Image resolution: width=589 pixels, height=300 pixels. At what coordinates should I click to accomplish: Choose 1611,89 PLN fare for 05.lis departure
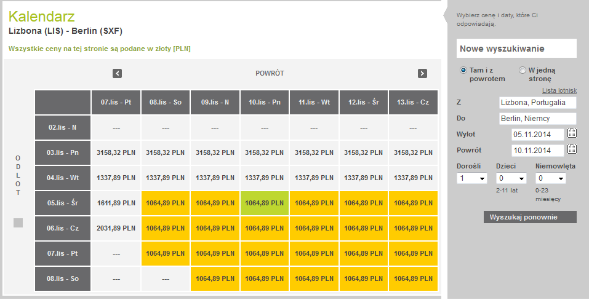click(116, 203)
